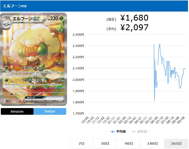Viewport: 189px width, 149px height.
Task: Click the chart peak near 07/10
Action: tap(160, 44)
